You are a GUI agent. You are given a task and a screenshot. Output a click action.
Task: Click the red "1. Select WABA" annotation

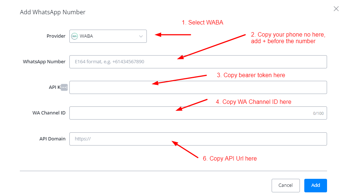coord(202,23)
